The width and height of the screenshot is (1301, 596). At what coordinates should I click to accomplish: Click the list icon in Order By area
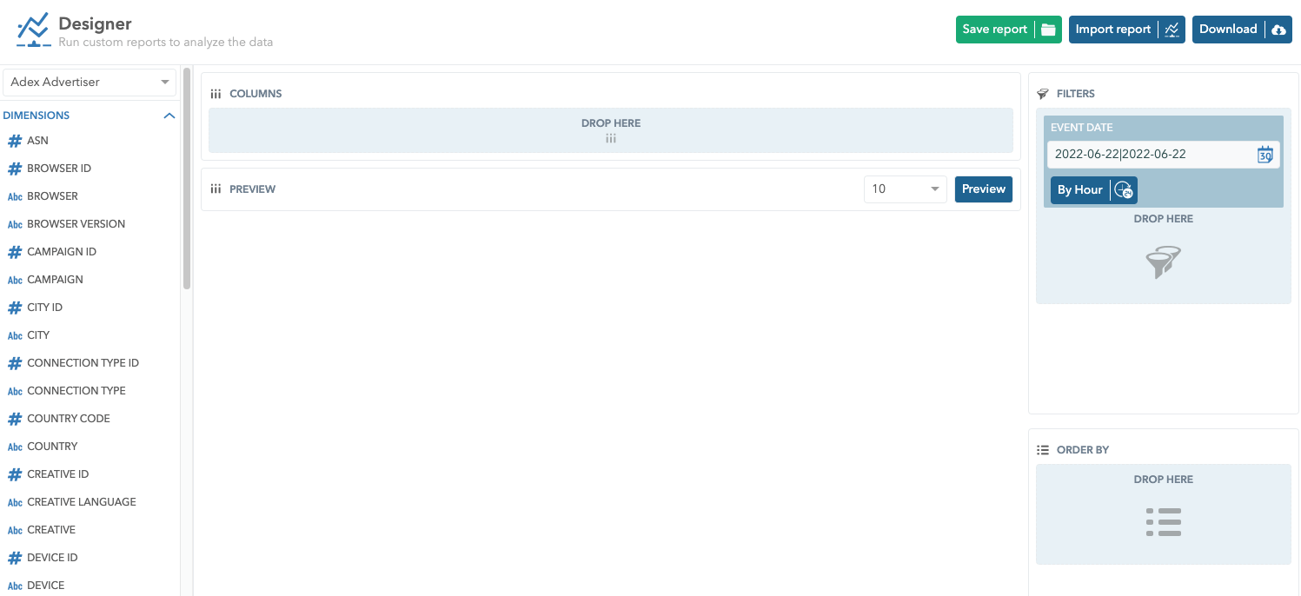coord(1163,522)
